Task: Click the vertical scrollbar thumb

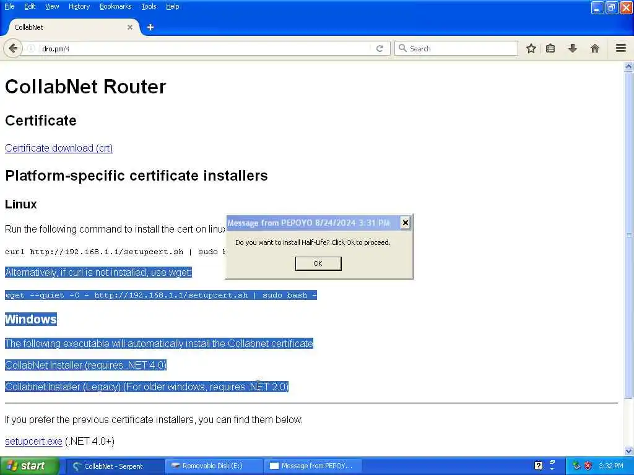Action: point(628,234)
